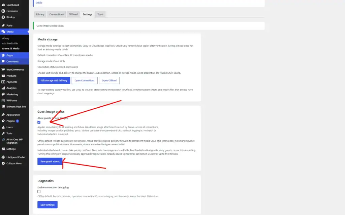Click the Products box icon
The height and width of the screenshot is (215, 345).
coord(3,76)
